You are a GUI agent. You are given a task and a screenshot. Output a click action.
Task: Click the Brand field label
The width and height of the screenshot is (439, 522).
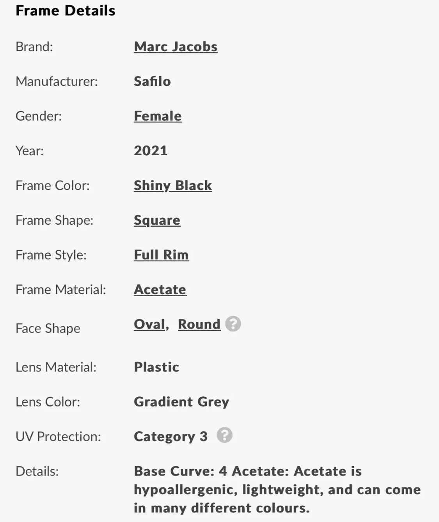coord(34,47)
